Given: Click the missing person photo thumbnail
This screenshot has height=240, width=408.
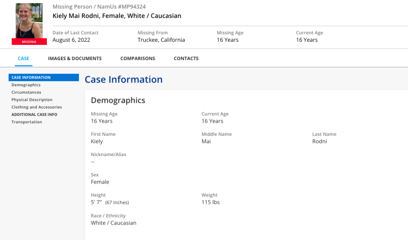Looking at the screenshot, I should point(29,21).
